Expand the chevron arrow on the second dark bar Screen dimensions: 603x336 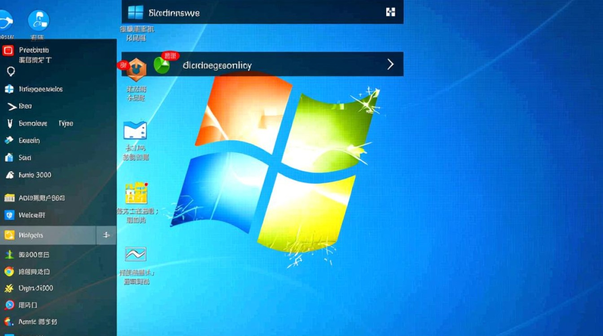(390, 65)
